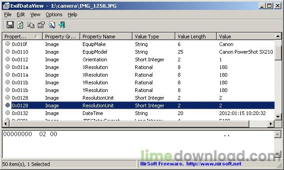Click the round icon beside 0x0132
The height and width of the screenshot is (170, 284).
[8, 113]
